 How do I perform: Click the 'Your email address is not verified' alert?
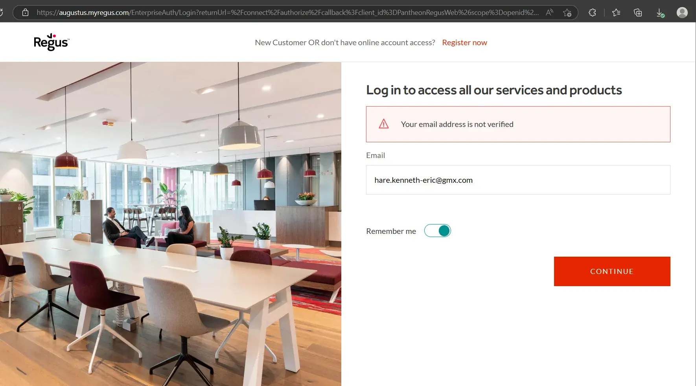click(518, 124)
